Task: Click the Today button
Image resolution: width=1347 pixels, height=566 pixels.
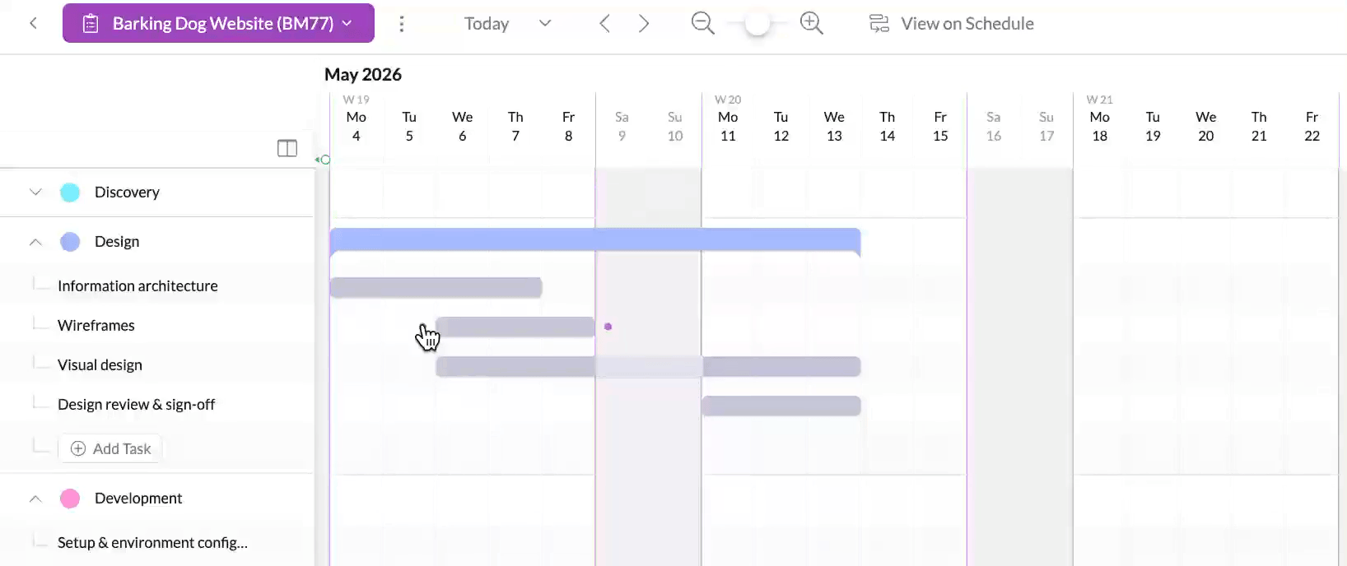Action: (487, 24)
